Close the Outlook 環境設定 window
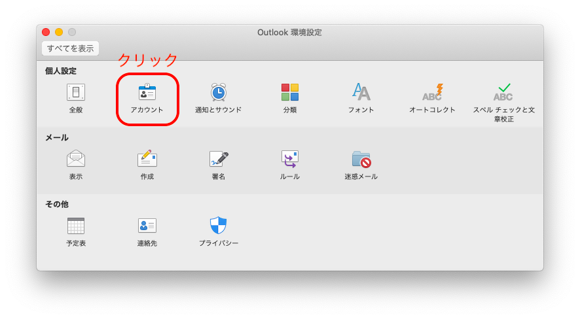The height and width of the screenshot is (319, 580). click(46, 32)
